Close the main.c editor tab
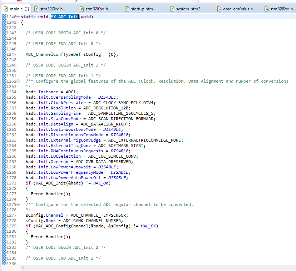This screenshot has height=271, width=296. pyautogui.click(x=28, y=9)
